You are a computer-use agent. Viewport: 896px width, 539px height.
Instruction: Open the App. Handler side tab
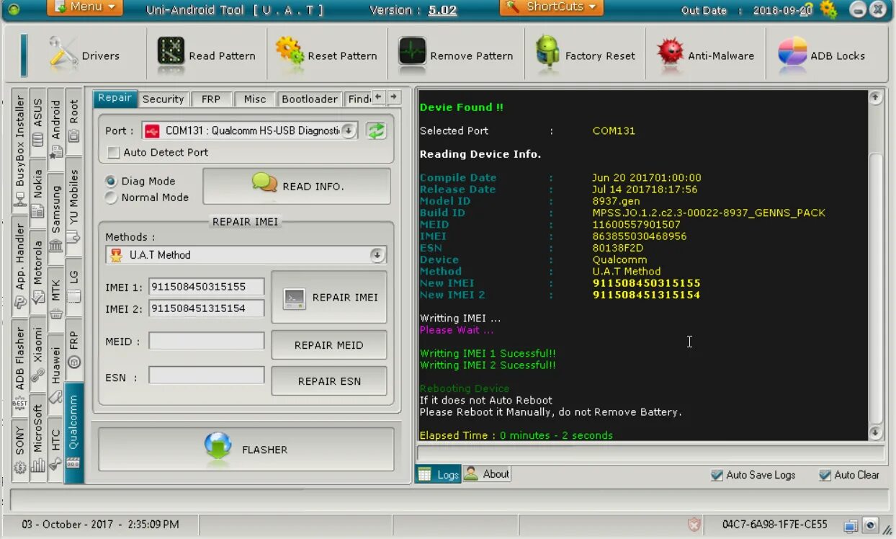19,266
